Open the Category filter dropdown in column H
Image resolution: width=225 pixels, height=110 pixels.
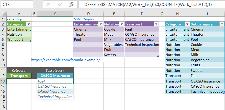(x=187, y=24)
